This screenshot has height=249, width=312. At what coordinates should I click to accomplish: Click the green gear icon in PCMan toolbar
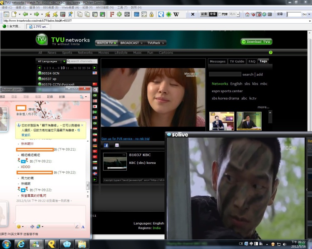coord(119,14)
